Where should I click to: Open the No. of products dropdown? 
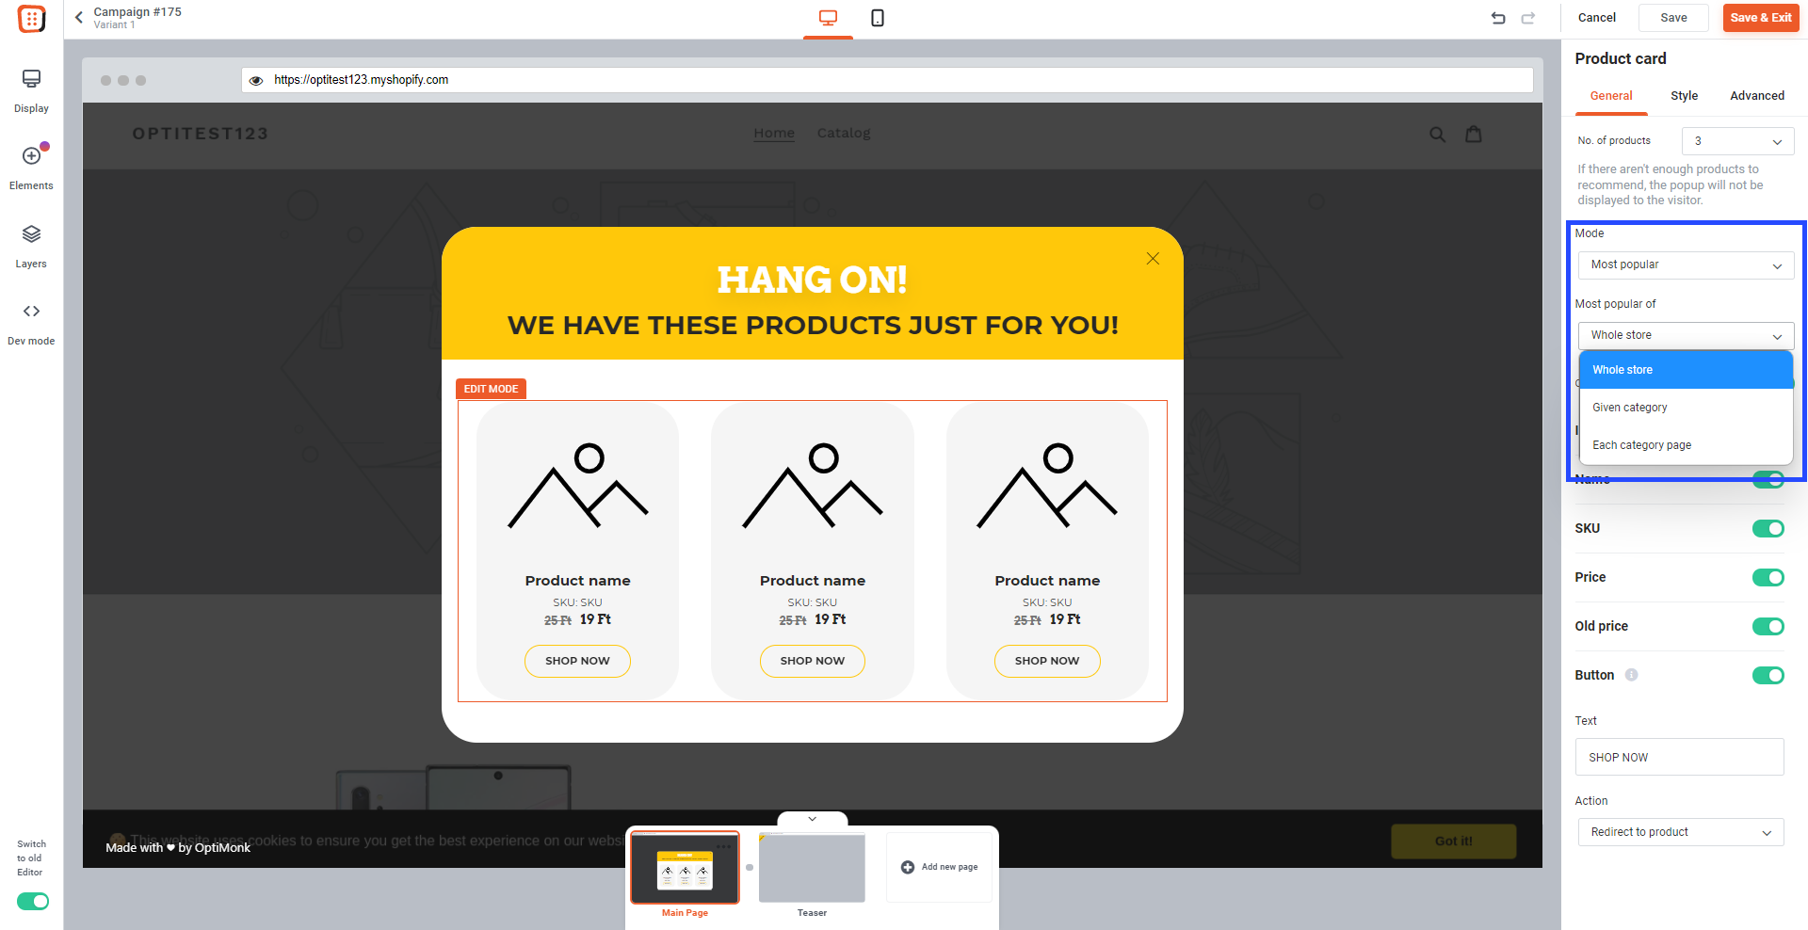pyautogui.click(x=1737, y=141)
